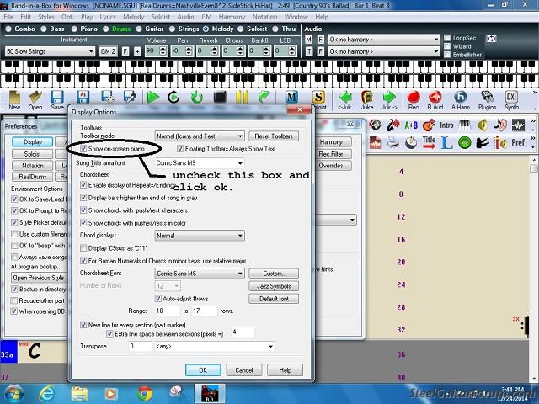Click the Volume spinner arrows
Image resolution: width=539 pixels, height=404 pixels.
[163, 51]
